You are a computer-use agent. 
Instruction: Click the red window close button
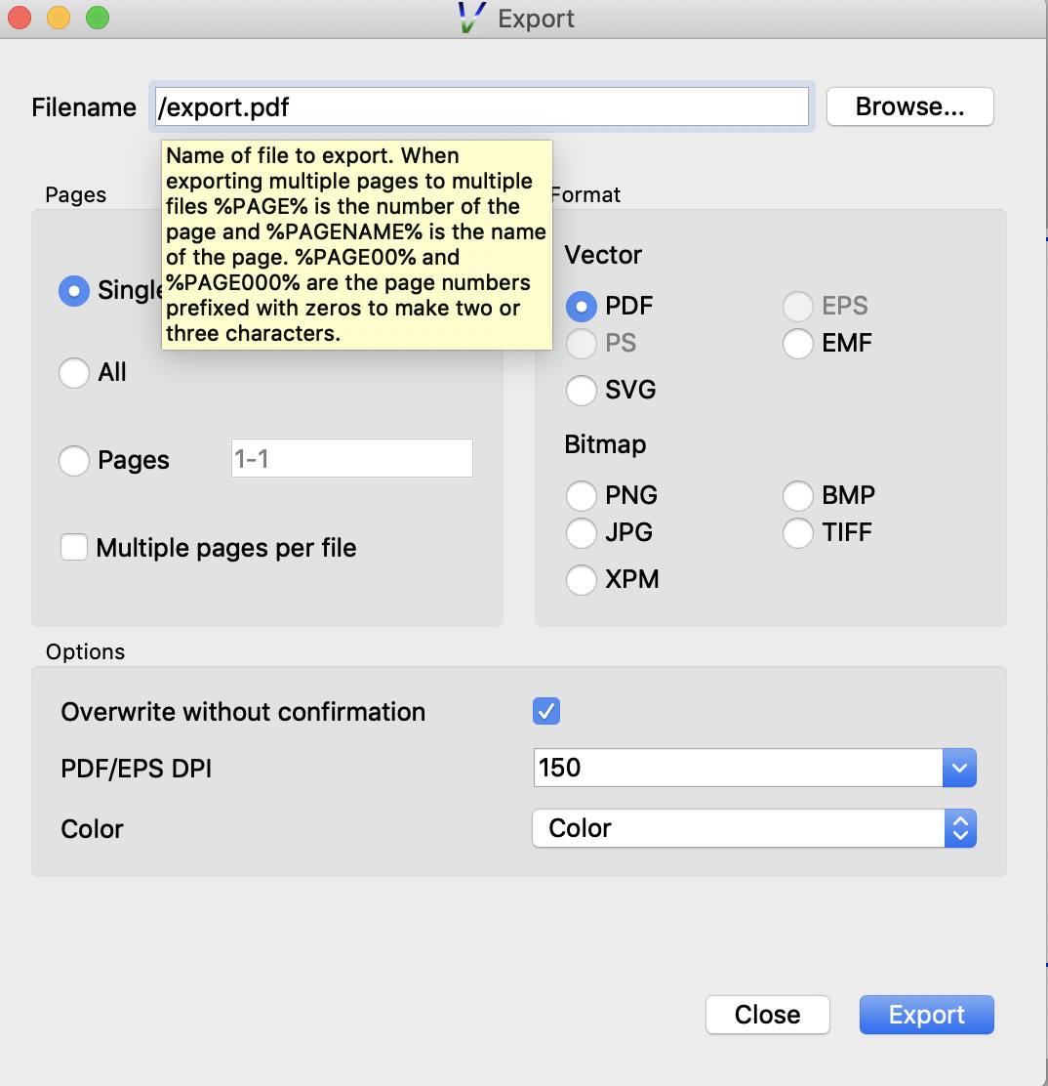point(20,18)
